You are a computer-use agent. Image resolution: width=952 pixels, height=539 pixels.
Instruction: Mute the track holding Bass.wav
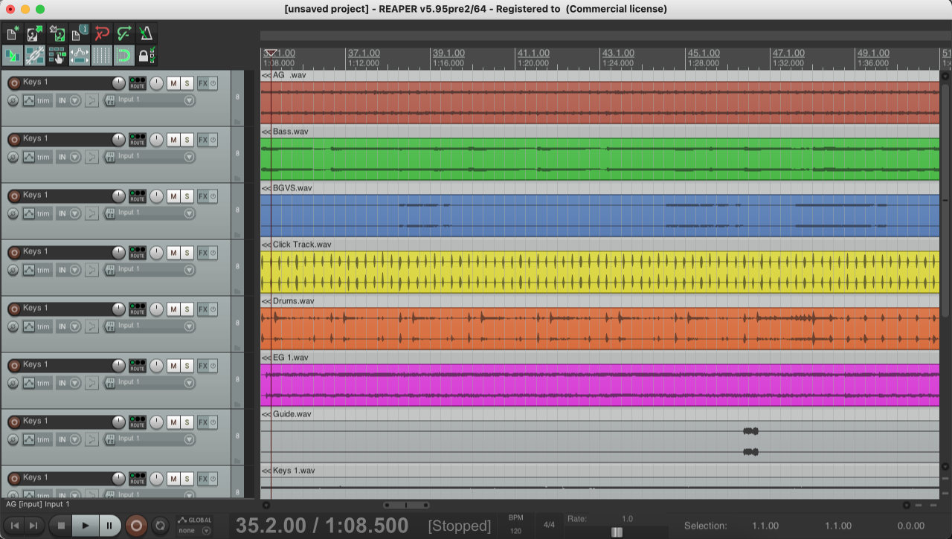[x=173, y=140]
